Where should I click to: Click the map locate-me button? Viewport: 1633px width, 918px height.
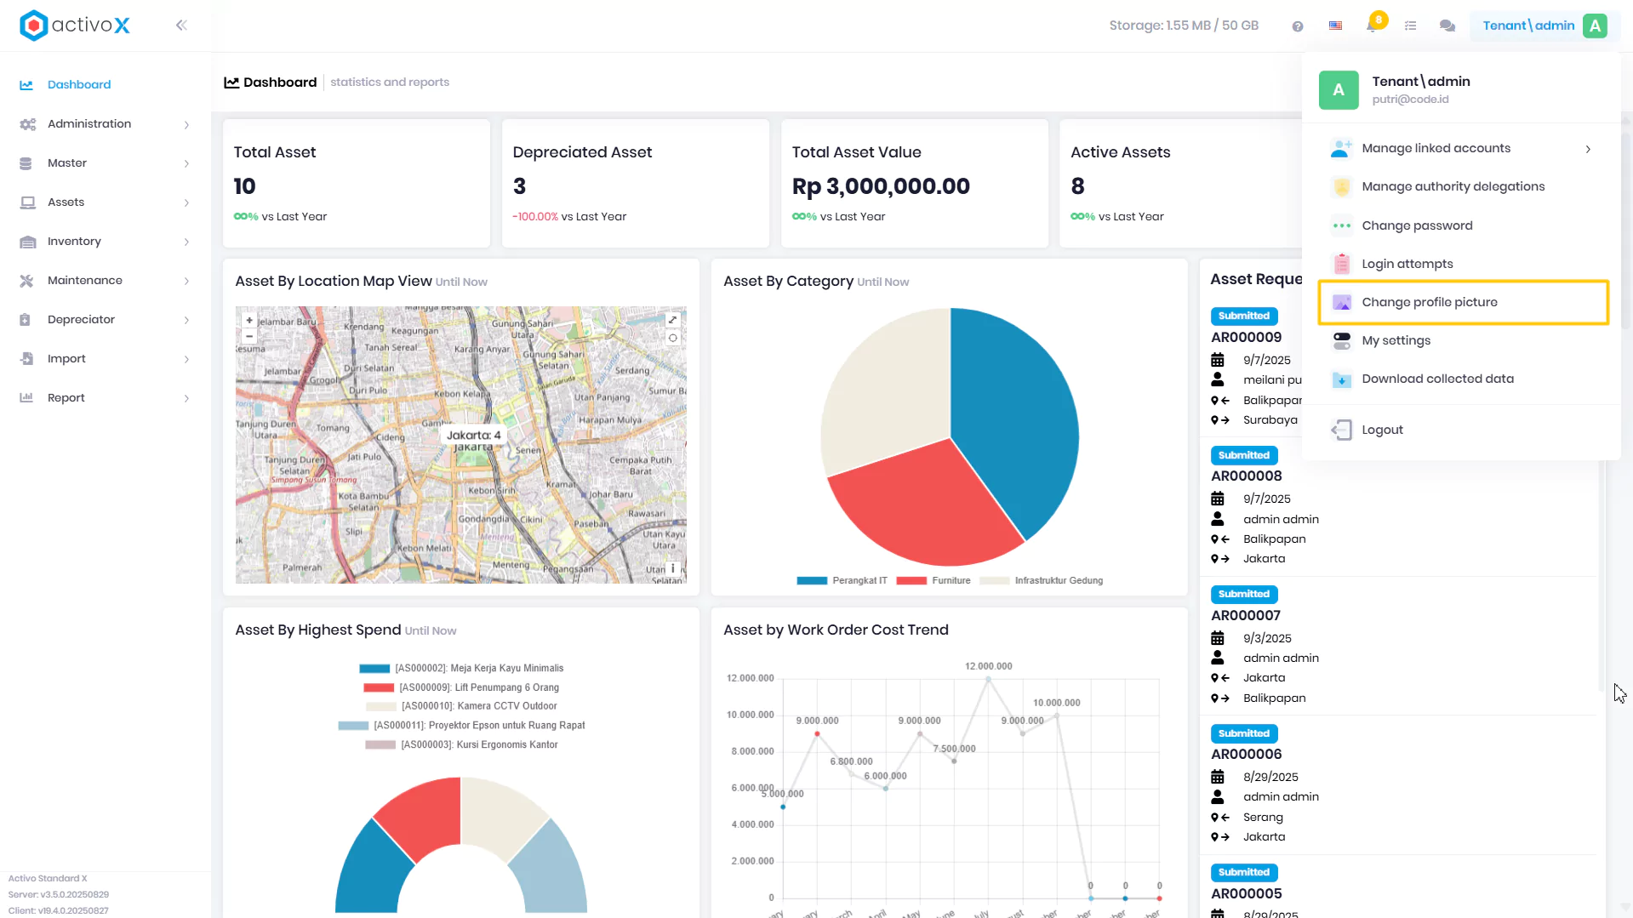672,338
